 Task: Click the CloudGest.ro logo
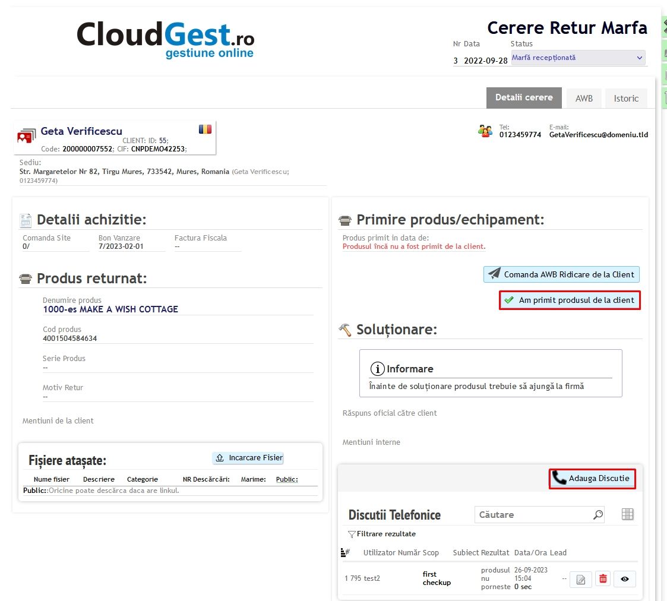166,40
